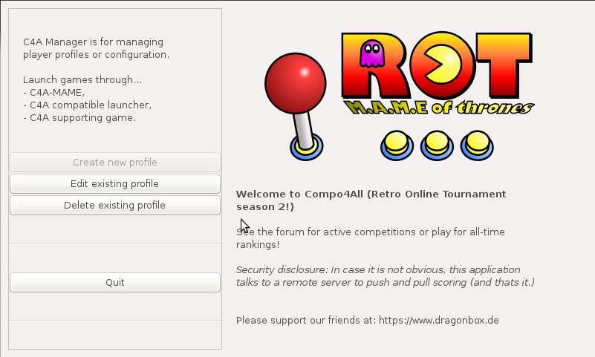The image size is (595, 357).
Task: Click the 'Launch games through...' line
Action: tap(82, 80)
